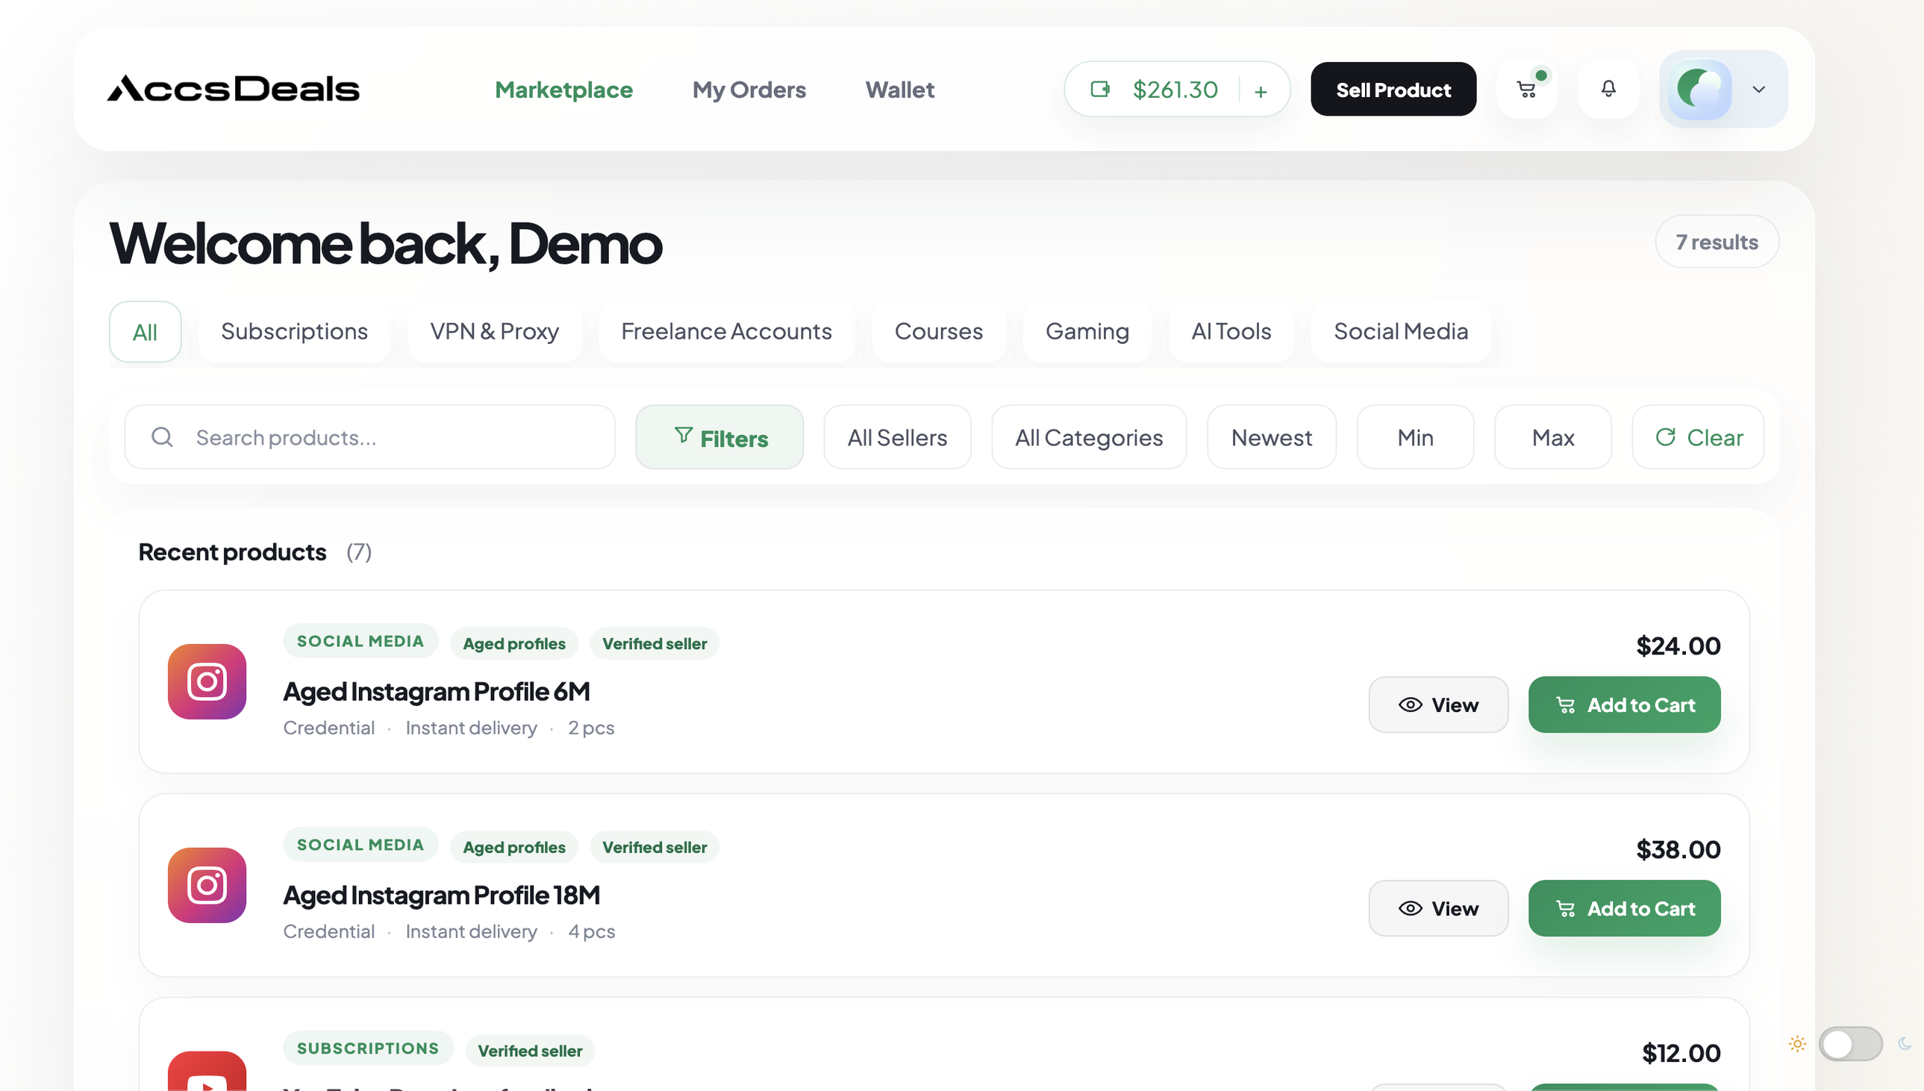Viewport: 1924px width, 1091px height.
Task: Click Aged profiles tag on Profile 6M
Action: point(514,644)
